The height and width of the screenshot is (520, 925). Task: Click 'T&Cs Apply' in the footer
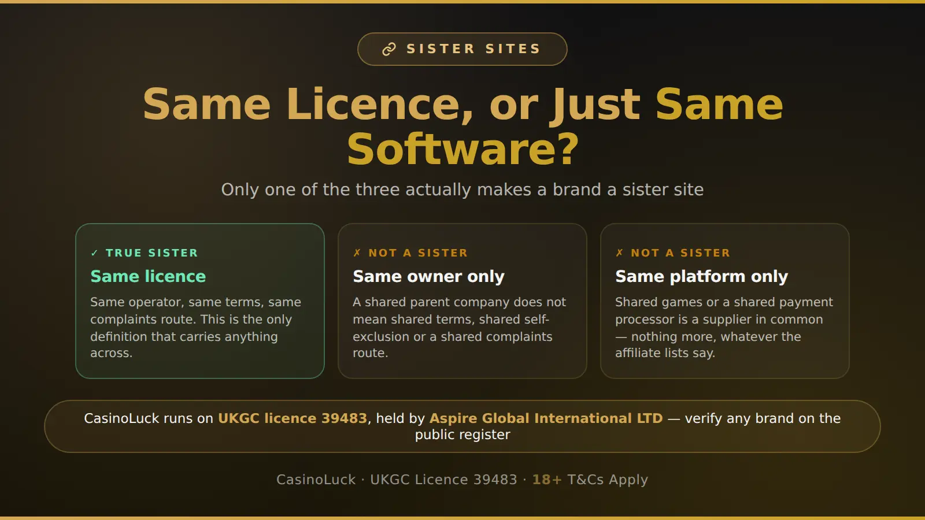pos(608,480)
